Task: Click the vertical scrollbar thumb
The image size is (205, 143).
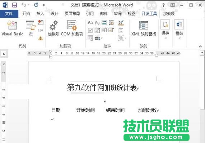Action: pos(202,82)
